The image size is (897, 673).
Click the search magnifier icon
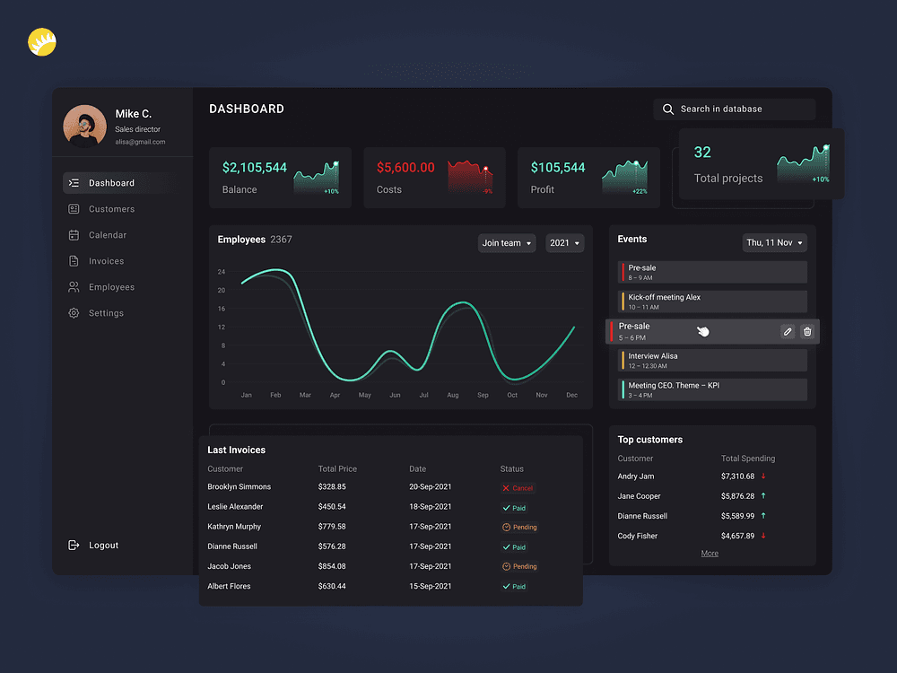(668, 109)
